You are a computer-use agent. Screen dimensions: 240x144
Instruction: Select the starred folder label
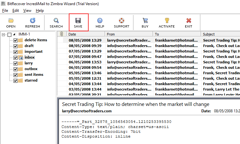(31, 80)
